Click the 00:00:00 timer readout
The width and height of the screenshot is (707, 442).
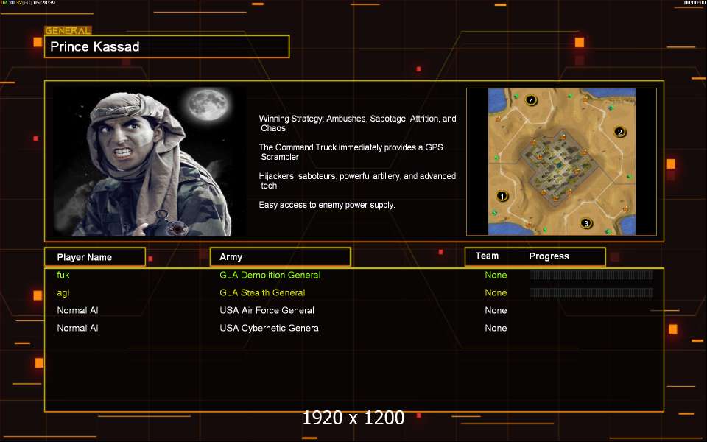(694, 3)
